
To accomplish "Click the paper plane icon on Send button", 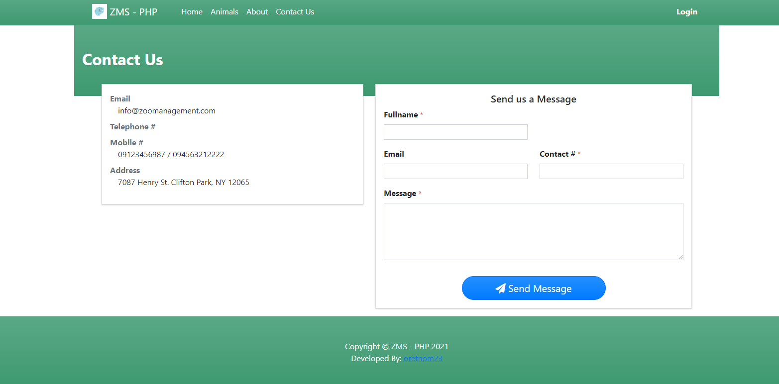I will coord(500,288).
